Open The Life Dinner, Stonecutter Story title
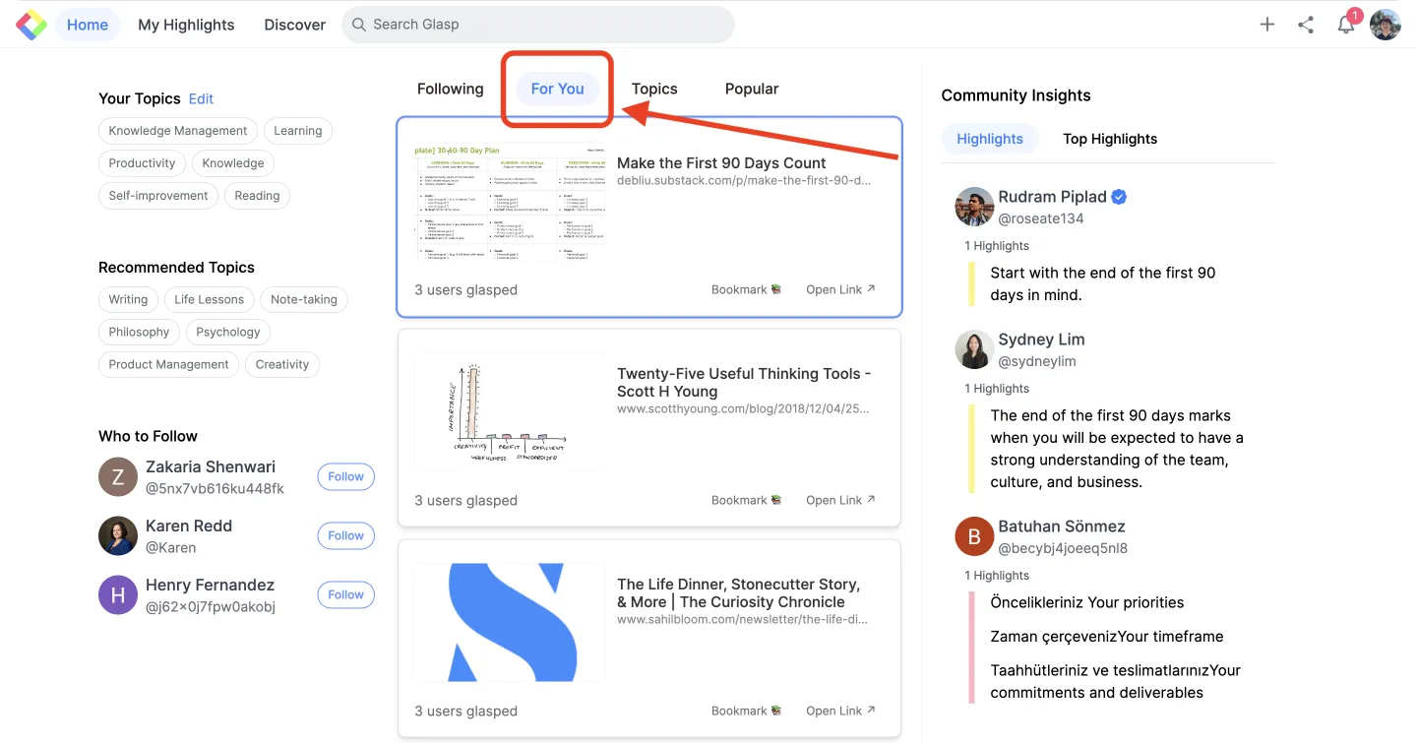1417x743 pixels. [x=739, y=593]
